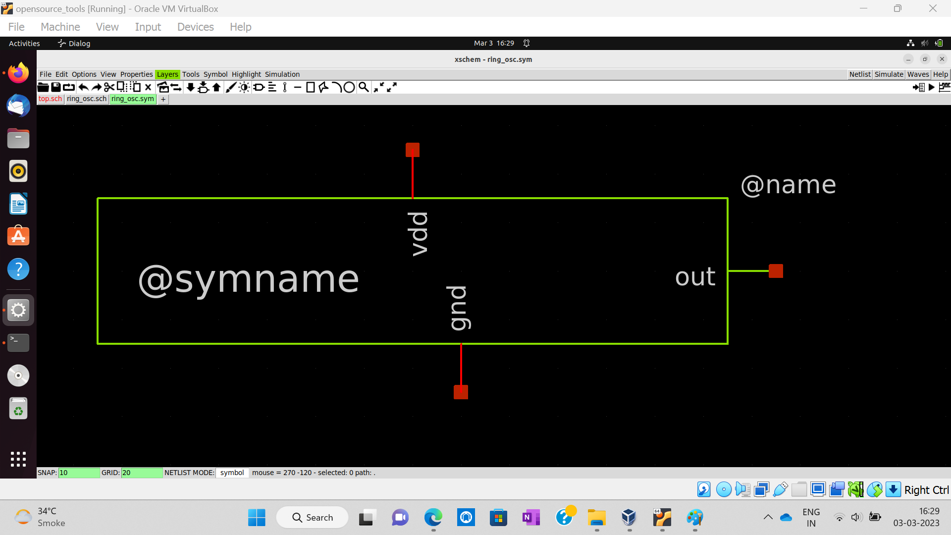Switch to the top.sch tab
The width and height of the screenshot is (951, 535).
[x=51, y=99]
